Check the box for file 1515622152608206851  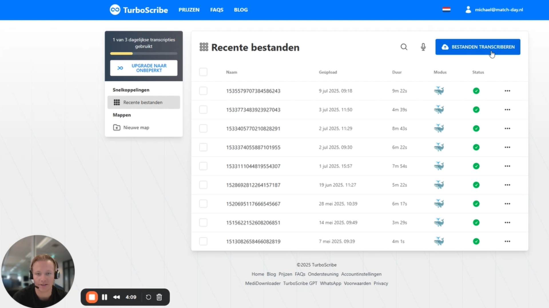(x=203, y=222)
